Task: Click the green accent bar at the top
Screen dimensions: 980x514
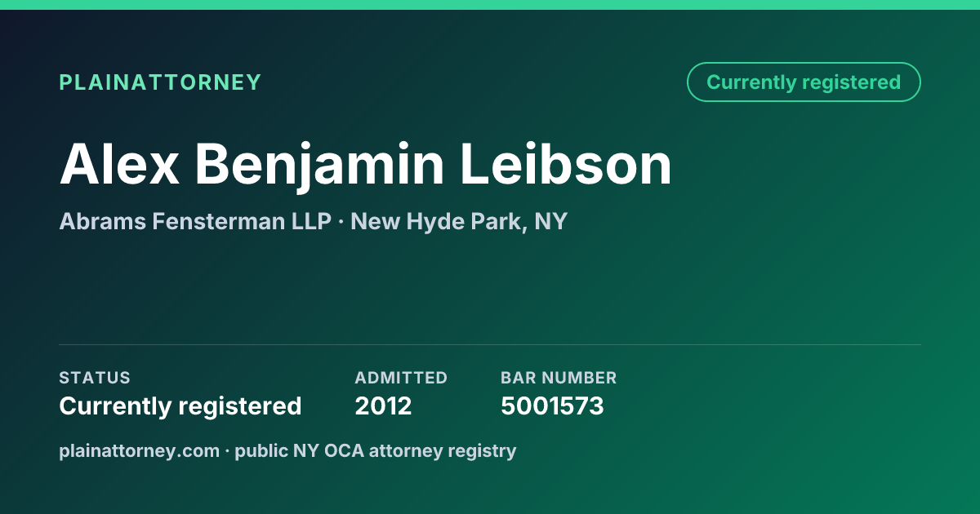Action: tap(490, 5)
